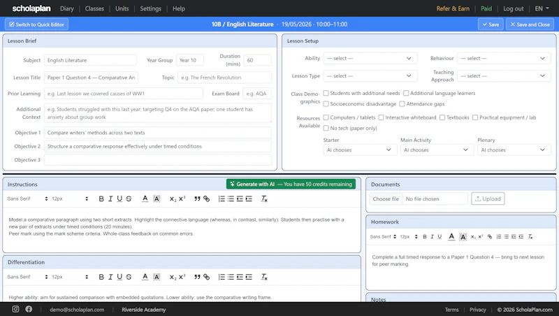Click Save and Close
The width and height of the screenshot is (559, 316).
[530, 24]
